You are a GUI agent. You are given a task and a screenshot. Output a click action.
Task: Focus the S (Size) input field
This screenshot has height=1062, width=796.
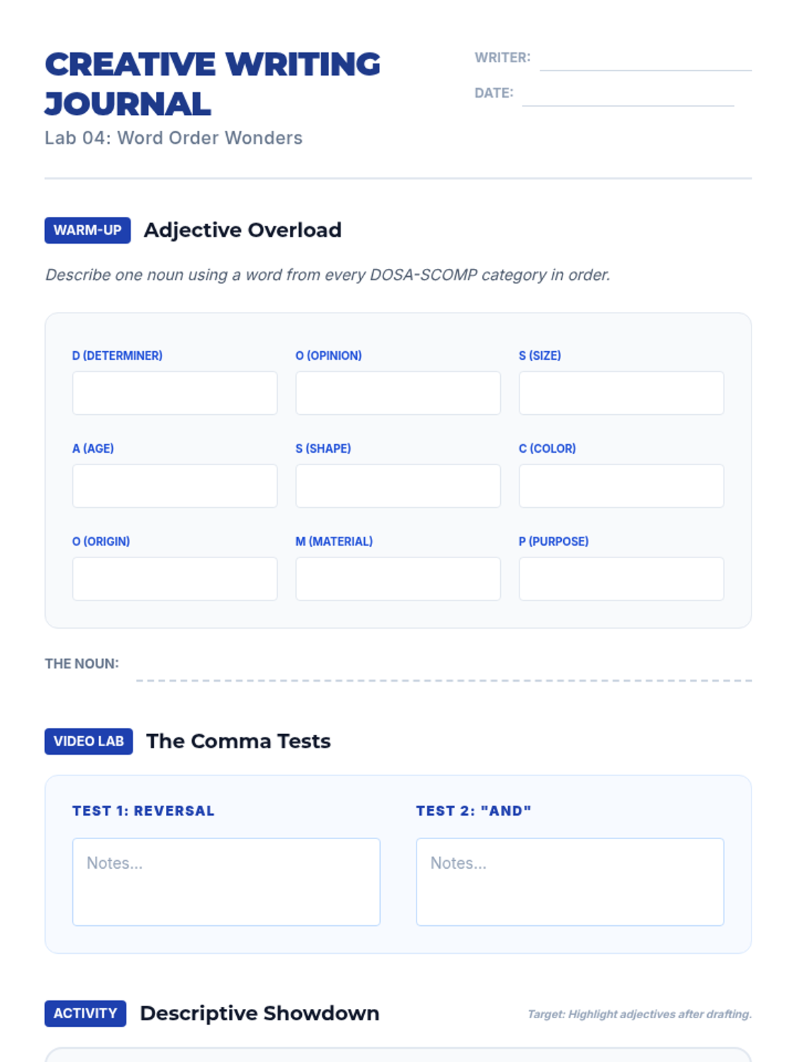622,393
